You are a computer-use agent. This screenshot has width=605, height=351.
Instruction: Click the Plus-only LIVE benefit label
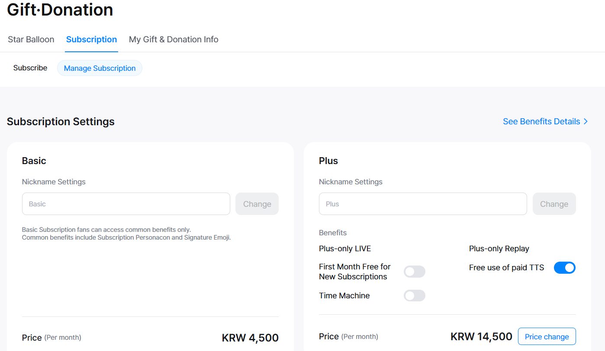345,249
